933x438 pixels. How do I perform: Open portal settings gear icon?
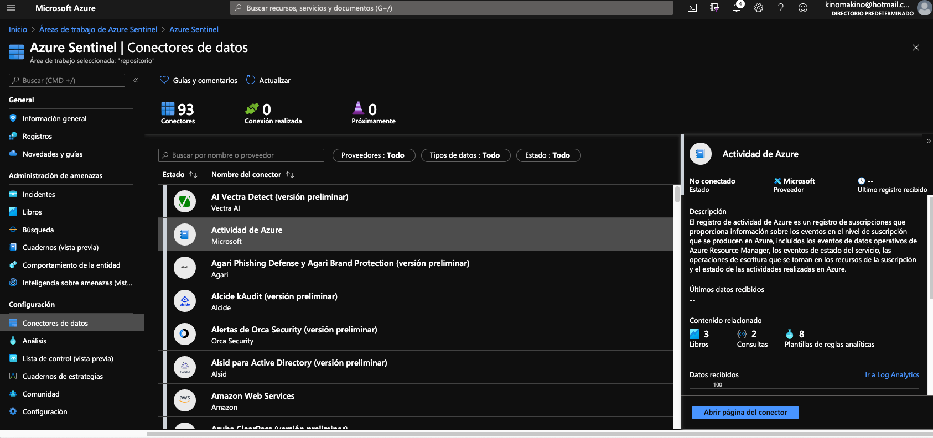coord(759,8)
